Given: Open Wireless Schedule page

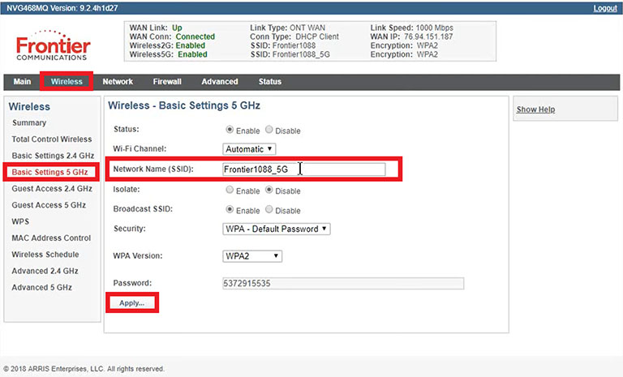Looking at the screenshot, I should click(x=45, y=255).
